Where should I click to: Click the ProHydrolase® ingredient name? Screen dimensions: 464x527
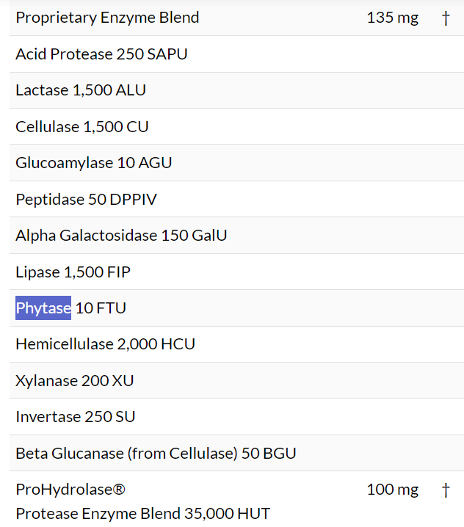[65, 490]
